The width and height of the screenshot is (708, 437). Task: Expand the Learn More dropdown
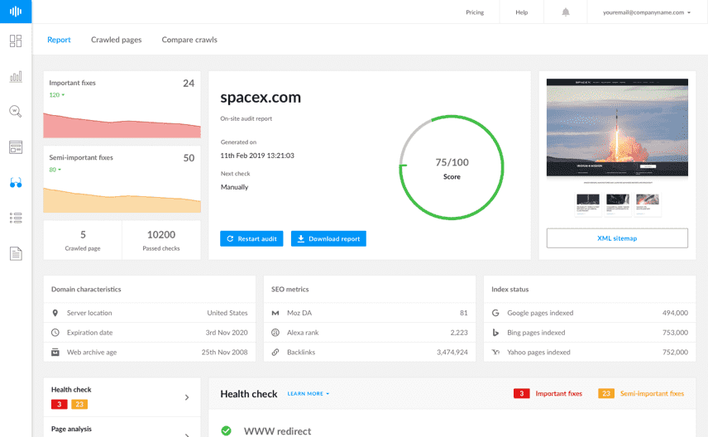(309, 394)
